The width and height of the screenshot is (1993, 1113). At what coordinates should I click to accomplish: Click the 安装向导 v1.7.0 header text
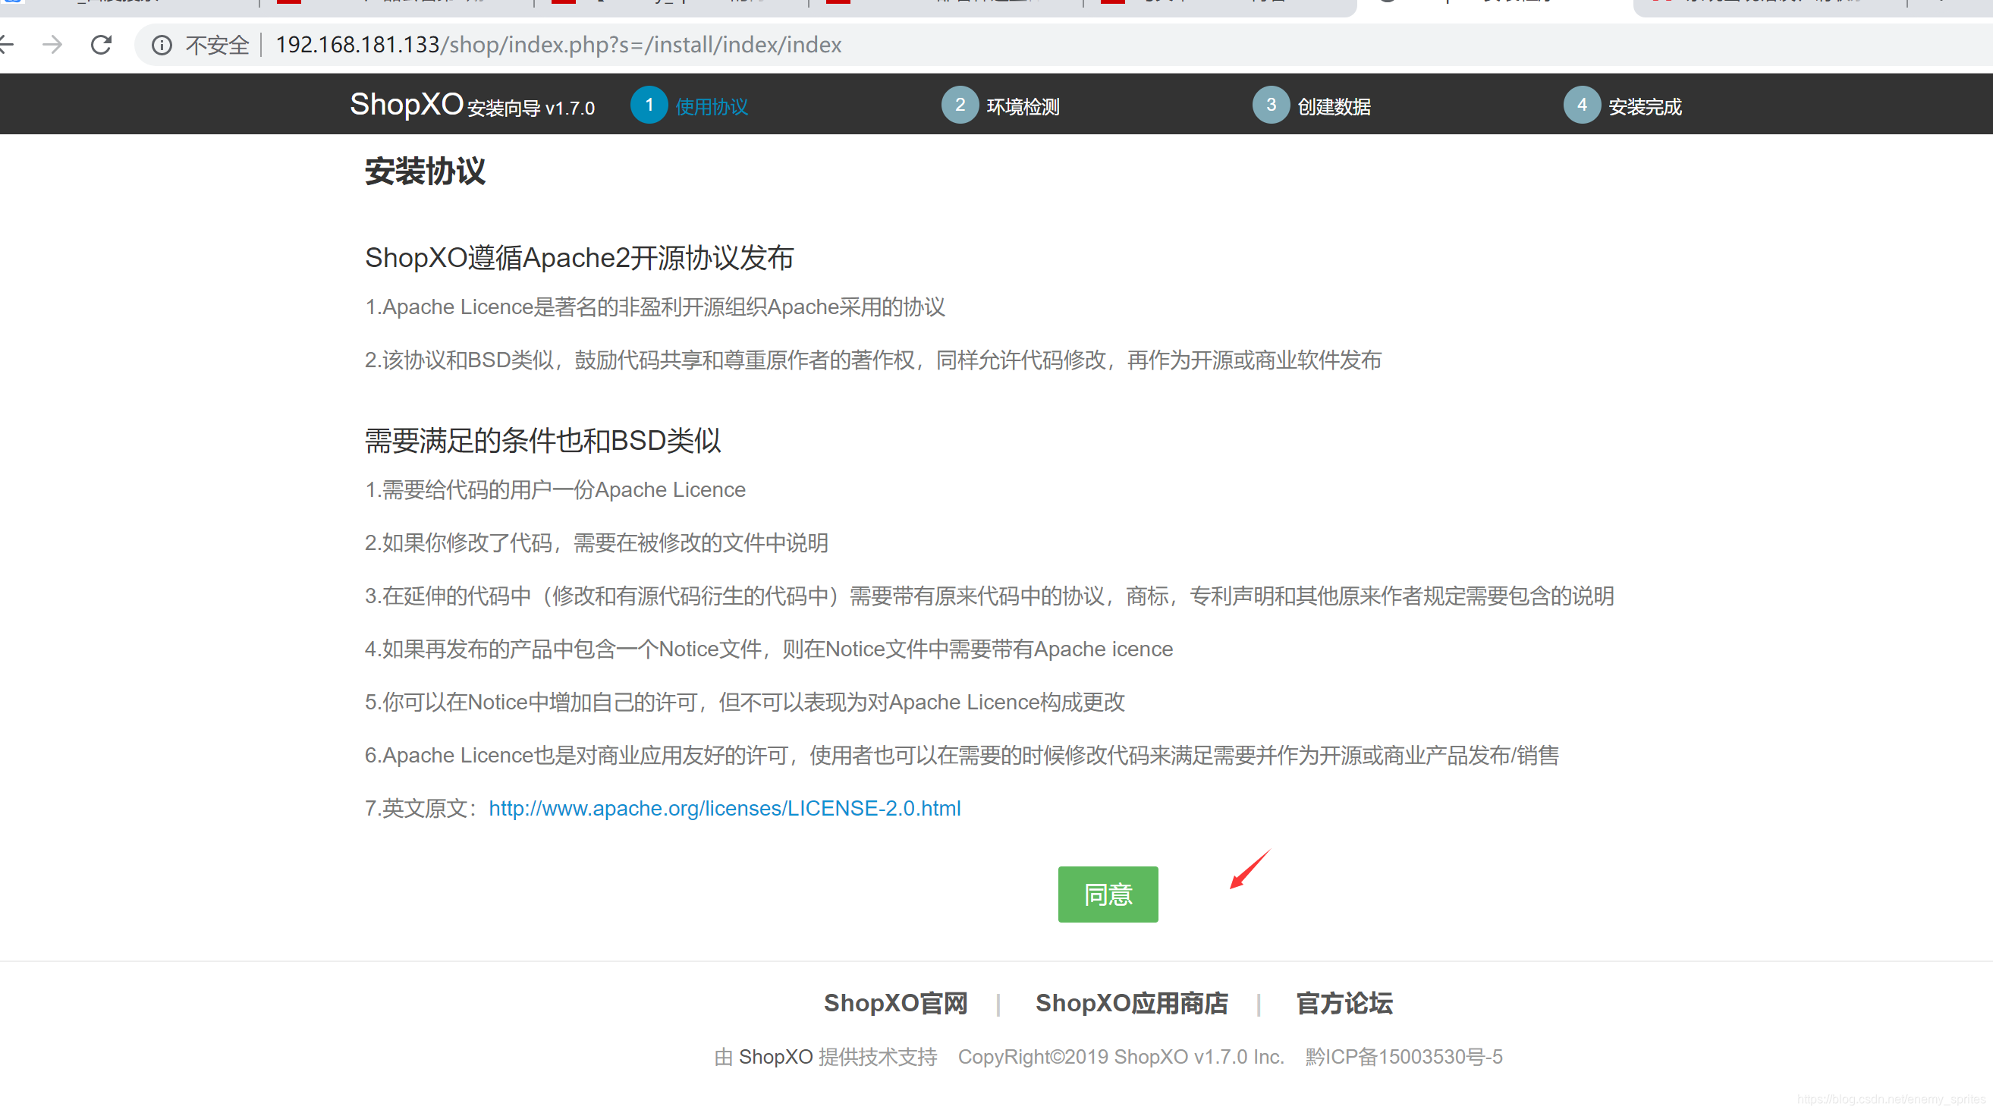coord(531,108)
